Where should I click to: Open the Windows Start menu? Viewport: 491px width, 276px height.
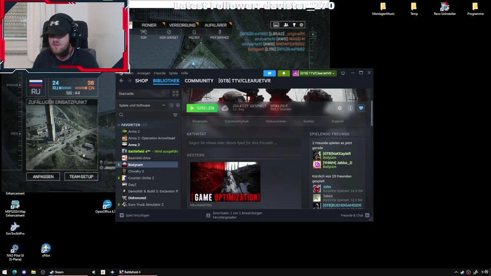(x=5, y=272)
